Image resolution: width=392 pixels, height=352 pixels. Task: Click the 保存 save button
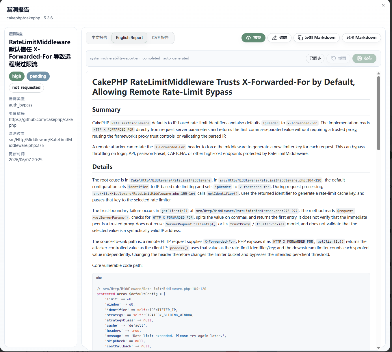click(364, 58)
